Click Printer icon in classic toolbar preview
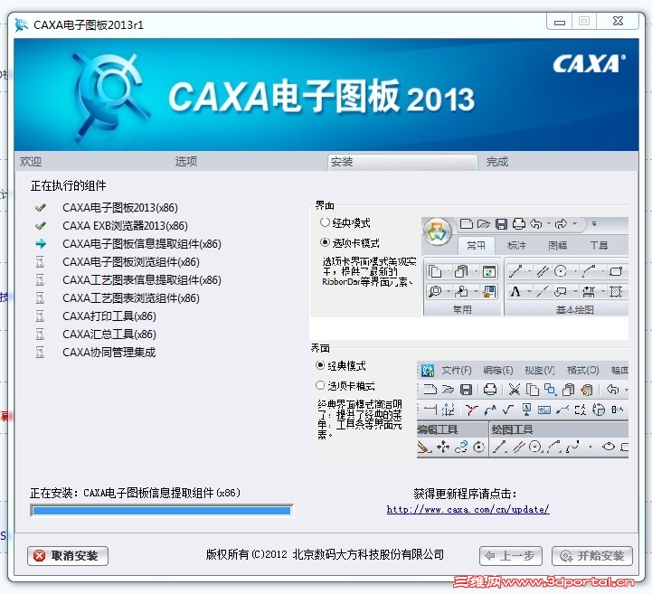652x594 pixels. pos(490,390)
